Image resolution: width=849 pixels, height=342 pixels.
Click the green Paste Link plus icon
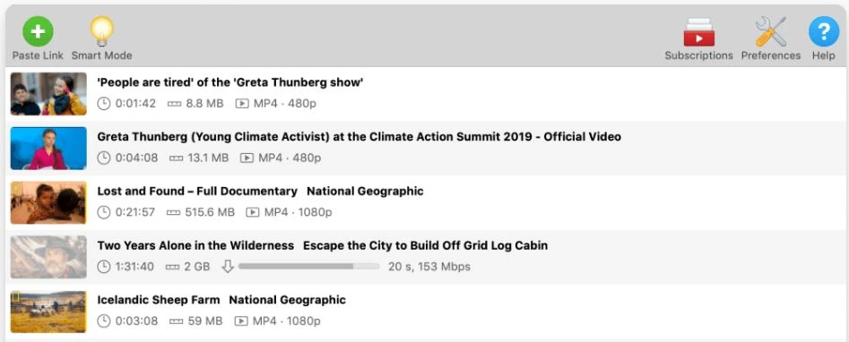(x=38, y=31)
